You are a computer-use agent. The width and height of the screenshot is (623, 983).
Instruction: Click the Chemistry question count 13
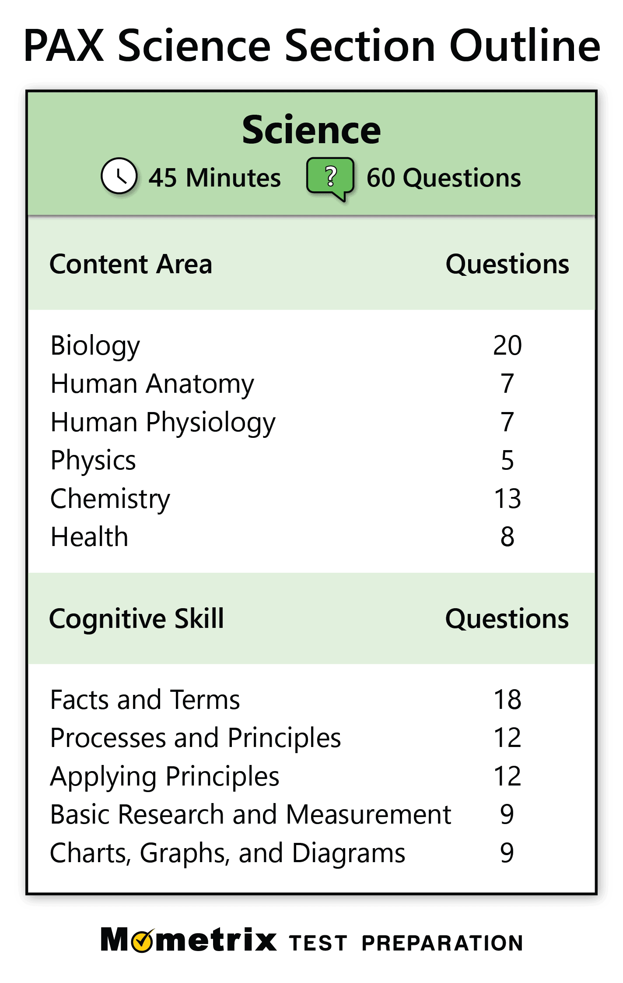tap(507, 499)
